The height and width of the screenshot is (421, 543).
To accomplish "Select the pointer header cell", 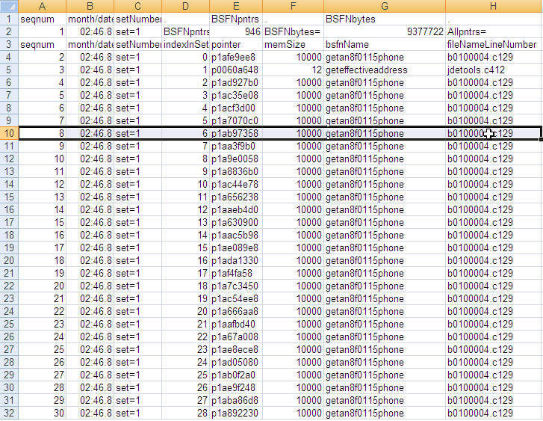I will point(236,45).
